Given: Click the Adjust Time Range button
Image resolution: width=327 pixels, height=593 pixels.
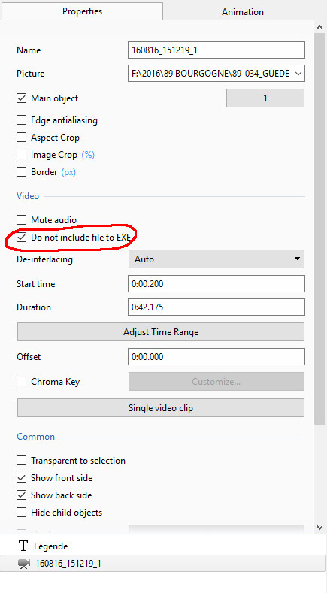Looking at the screenshot, I should pyautogui.click(x=161, y=332).
